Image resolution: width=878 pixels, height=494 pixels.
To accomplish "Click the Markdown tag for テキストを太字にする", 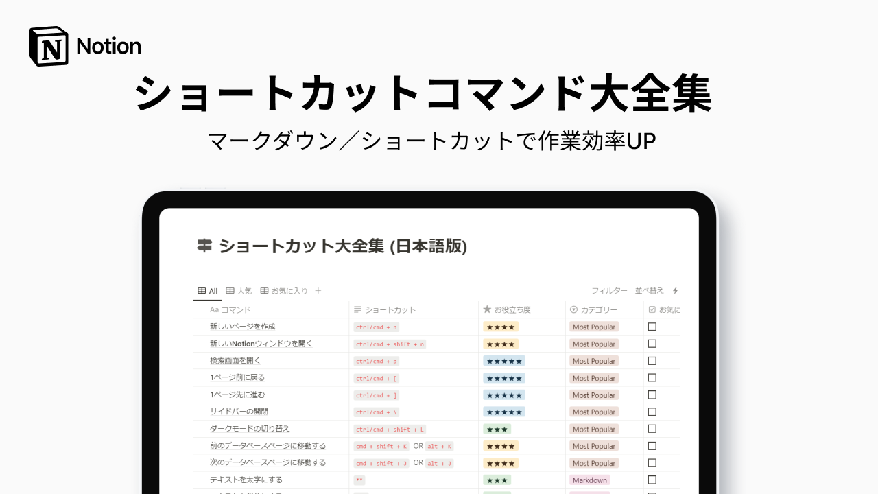I will tap(590, 480).
